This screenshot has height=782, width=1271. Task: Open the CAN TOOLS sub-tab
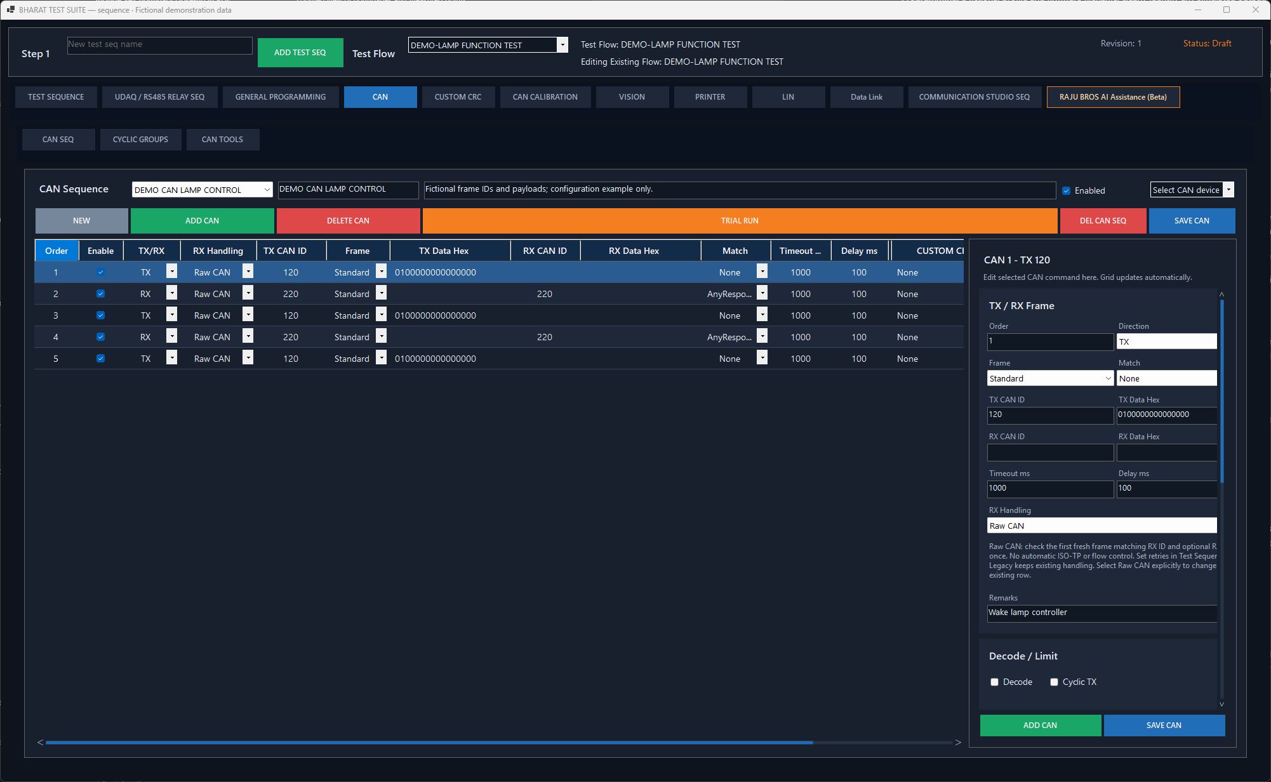coord(222,140)
